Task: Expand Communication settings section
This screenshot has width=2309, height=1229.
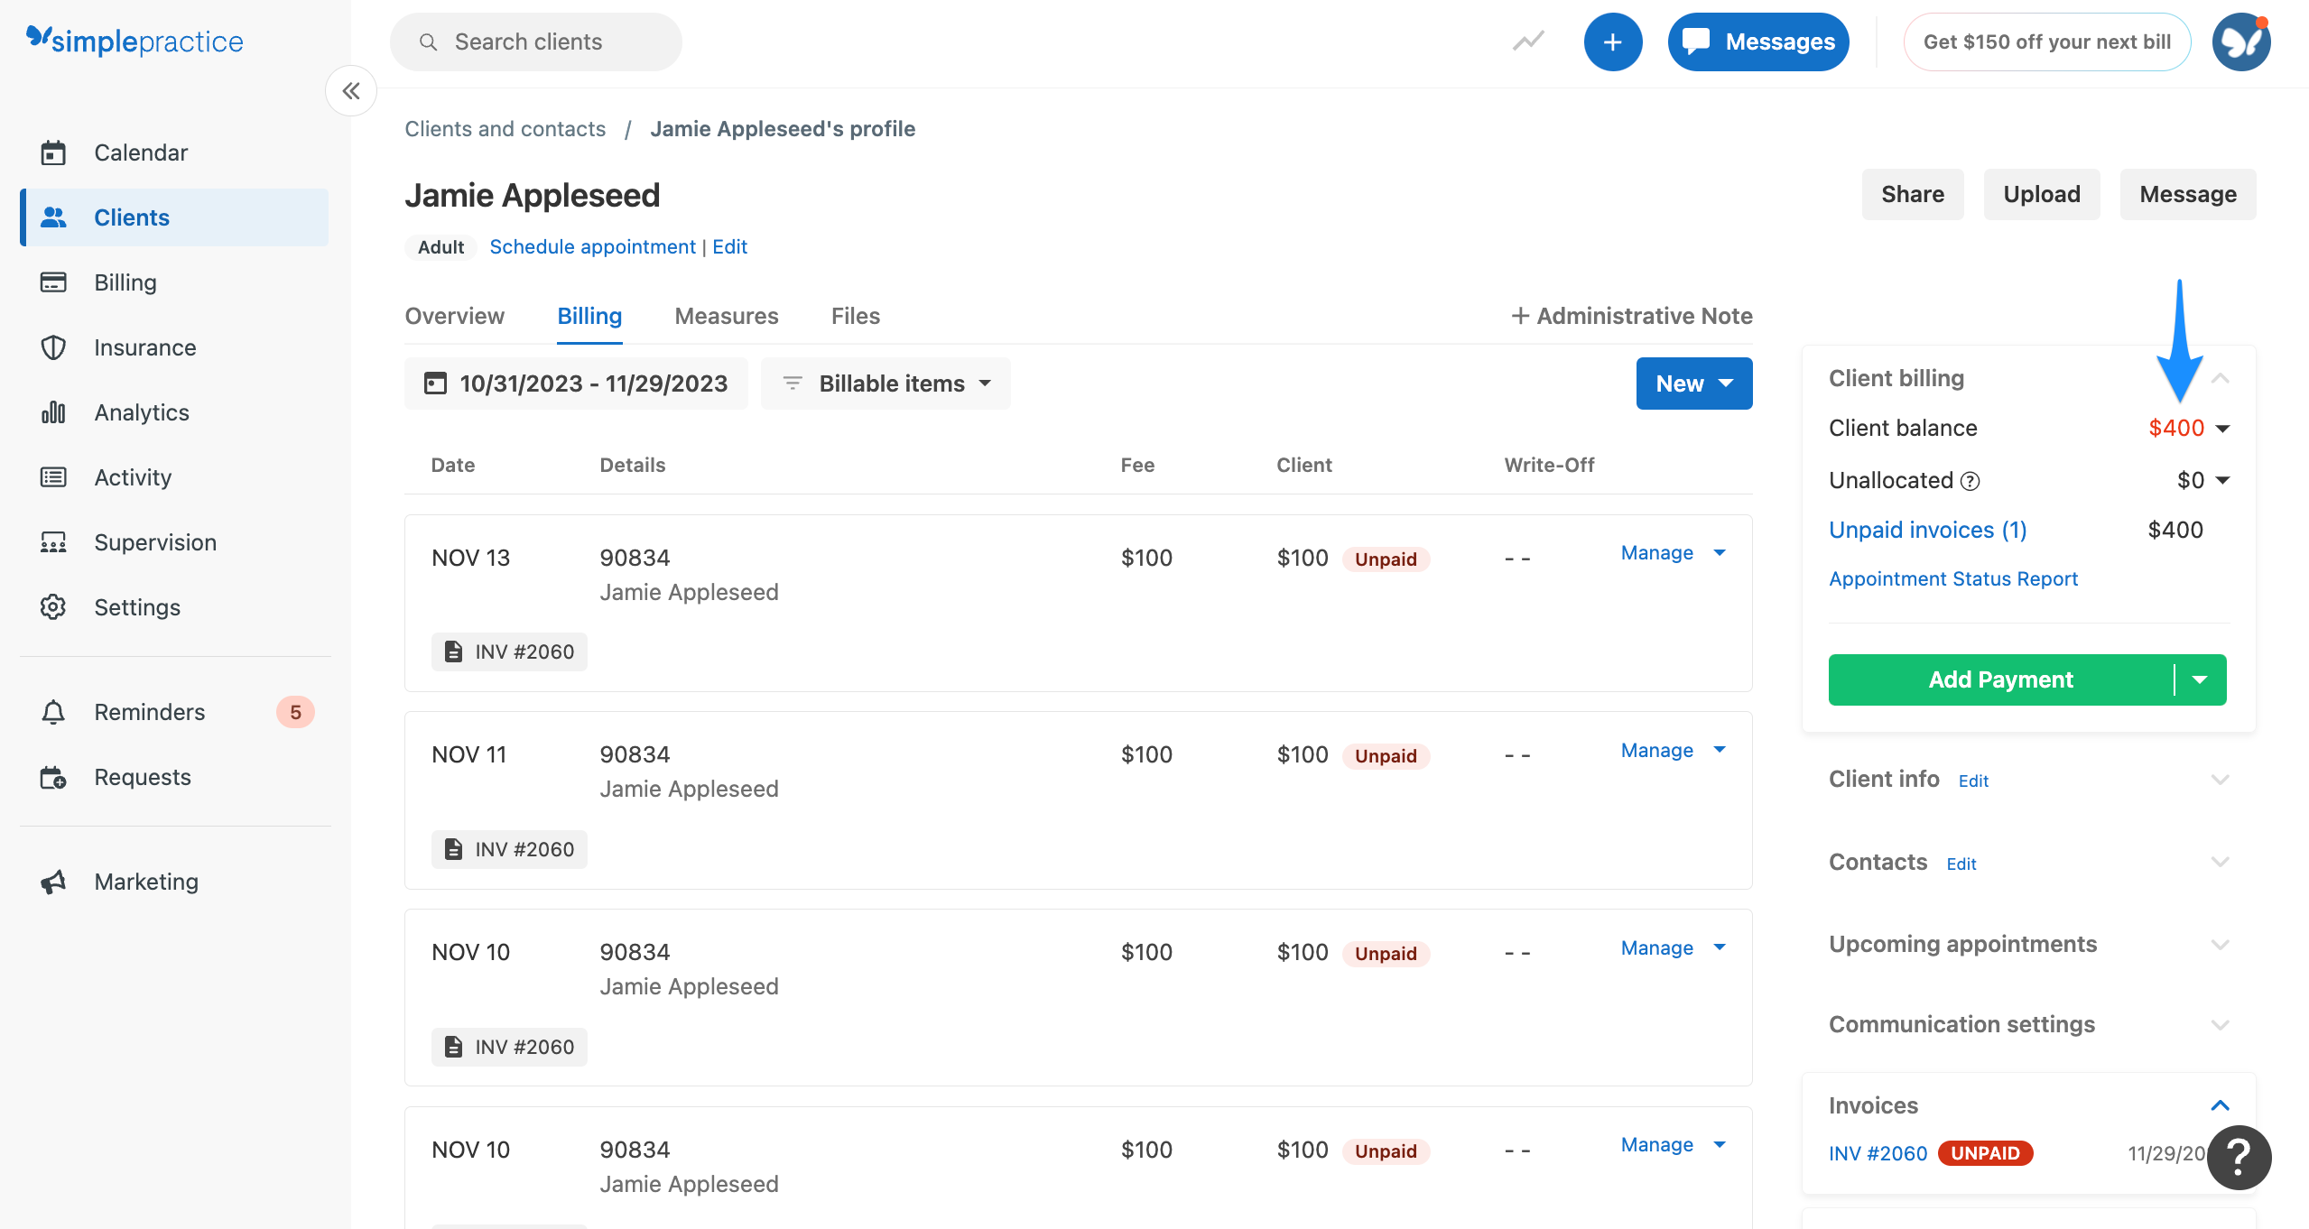Action: [x=2221, y=1024]
